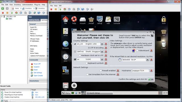Toggle UTF-8 encoding checkbox
182x102 pixels.
click(89, 48)
